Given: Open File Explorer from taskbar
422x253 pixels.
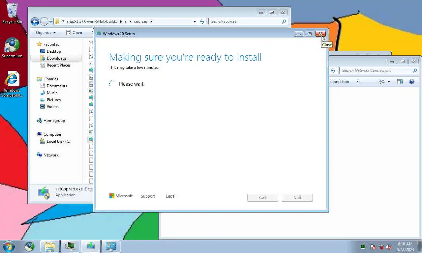Looking at the screenshot, I should 50,246.
